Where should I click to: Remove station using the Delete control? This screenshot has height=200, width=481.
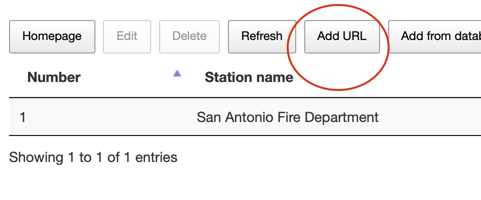(189, 36)
